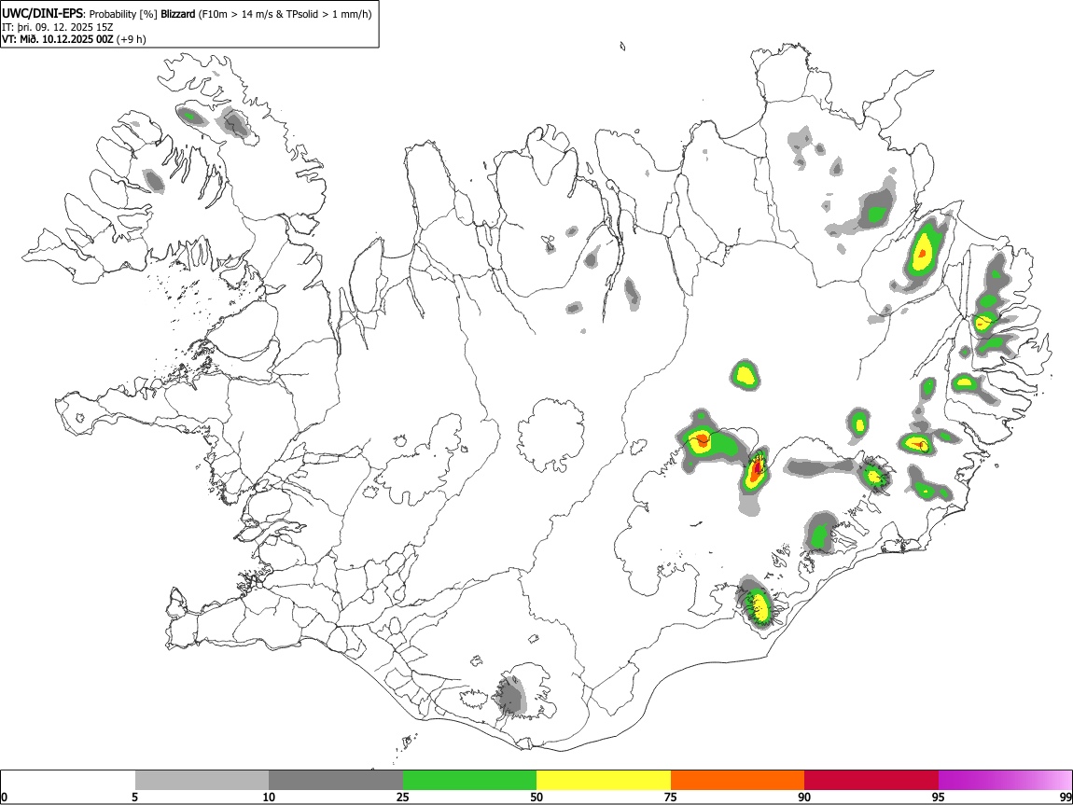
Task: Click the magenta 95-99% legend swatch
Action: [1005, 781]
